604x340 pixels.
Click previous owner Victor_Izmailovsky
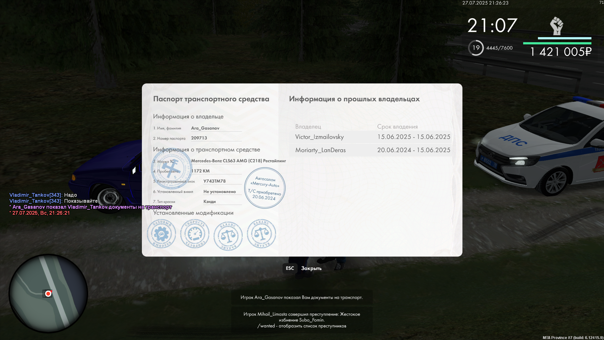(x=319, y=137)
